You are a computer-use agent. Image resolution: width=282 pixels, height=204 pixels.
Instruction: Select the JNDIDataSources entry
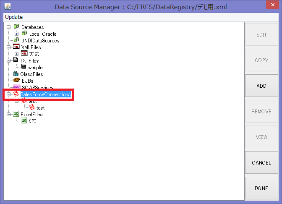click(40, 41)
